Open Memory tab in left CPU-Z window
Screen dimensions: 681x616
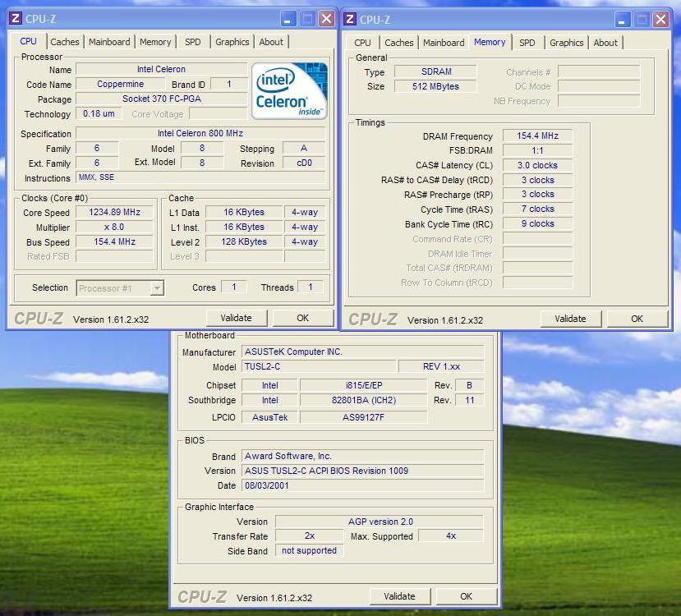tap(155, 42)
